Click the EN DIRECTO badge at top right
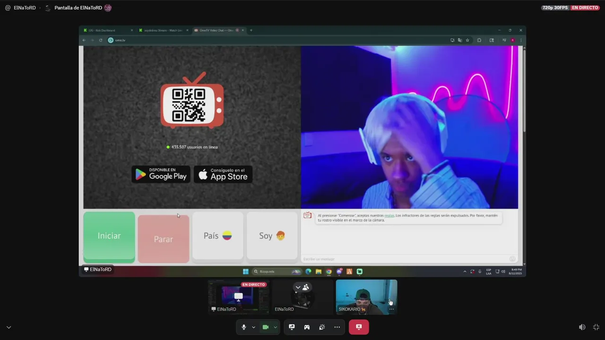Viewport: 605px width, 340px height. tap(585, 8)
